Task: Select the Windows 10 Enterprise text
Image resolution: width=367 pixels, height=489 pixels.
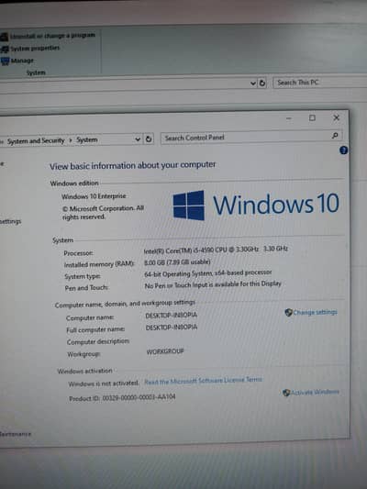Action: coord(94,196)
